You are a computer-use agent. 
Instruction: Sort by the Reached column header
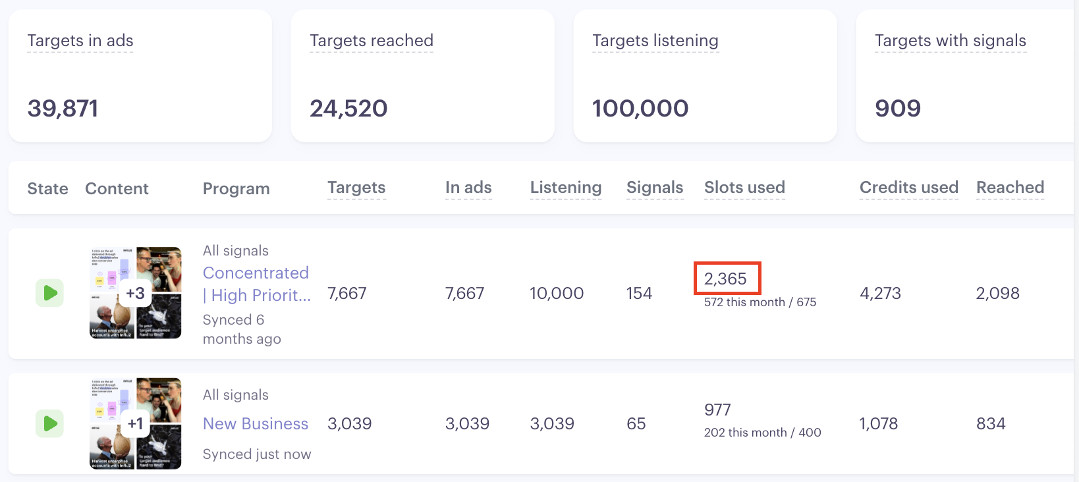1010,188
